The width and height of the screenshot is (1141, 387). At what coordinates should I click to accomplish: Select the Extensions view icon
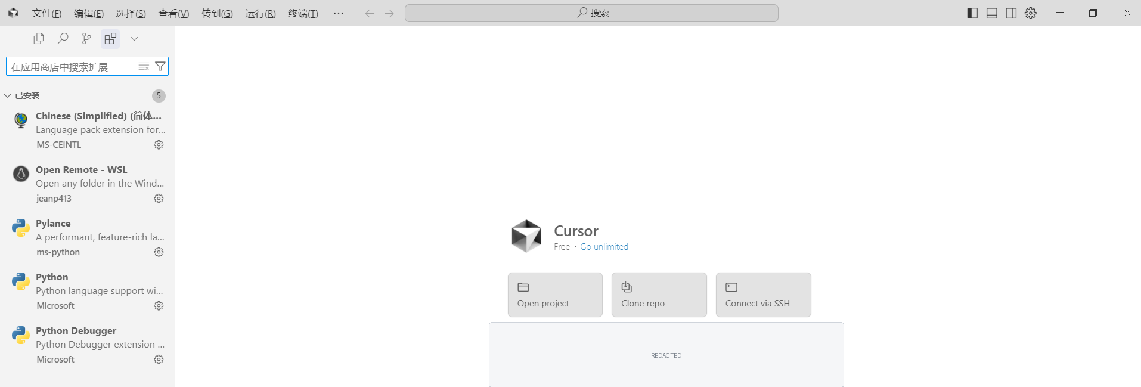(x=110, y=39)
